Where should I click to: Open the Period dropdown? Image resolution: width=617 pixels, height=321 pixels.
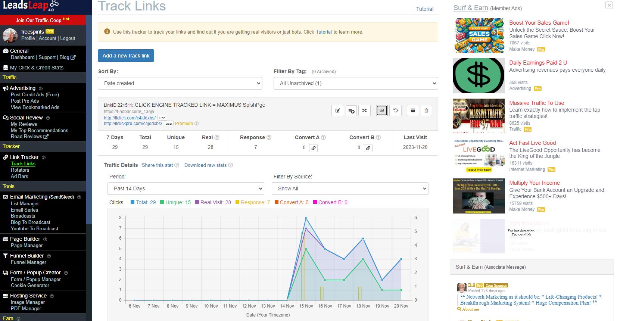click(186, 188)
